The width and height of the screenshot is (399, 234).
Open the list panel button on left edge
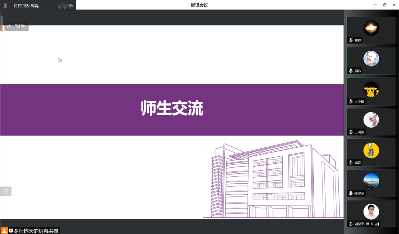[6, 191]
